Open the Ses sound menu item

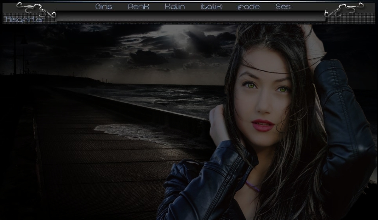click(283, 7)
